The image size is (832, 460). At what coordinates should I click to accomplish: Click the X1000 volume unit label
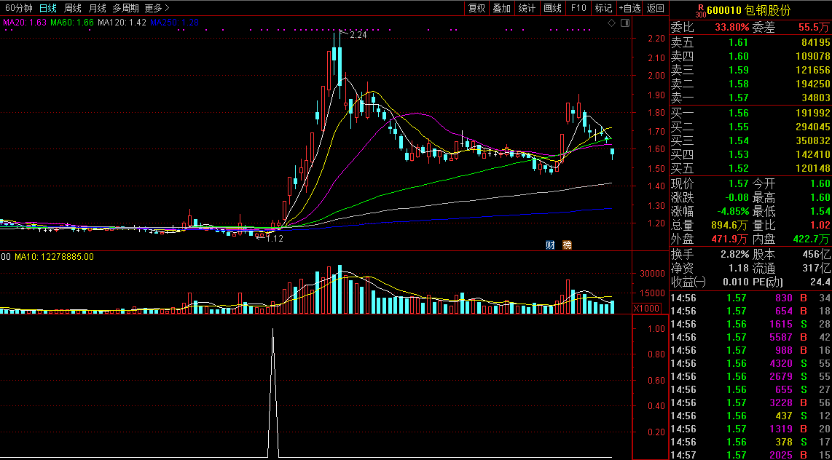coord(645,309)
